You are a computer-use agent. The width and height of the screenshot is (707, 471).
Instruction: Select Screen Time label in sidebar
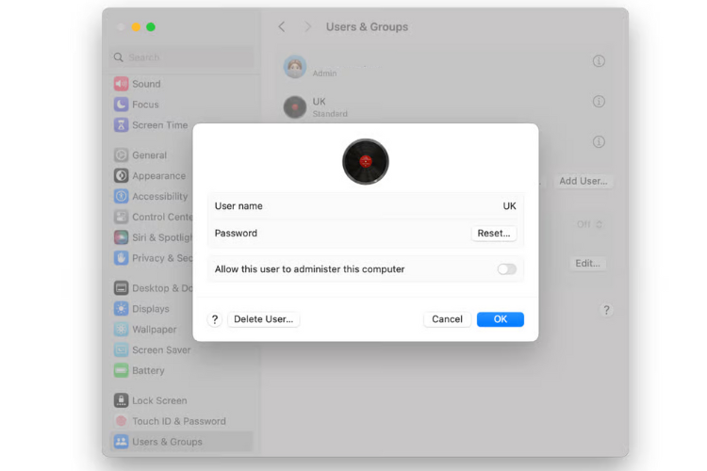159,125
